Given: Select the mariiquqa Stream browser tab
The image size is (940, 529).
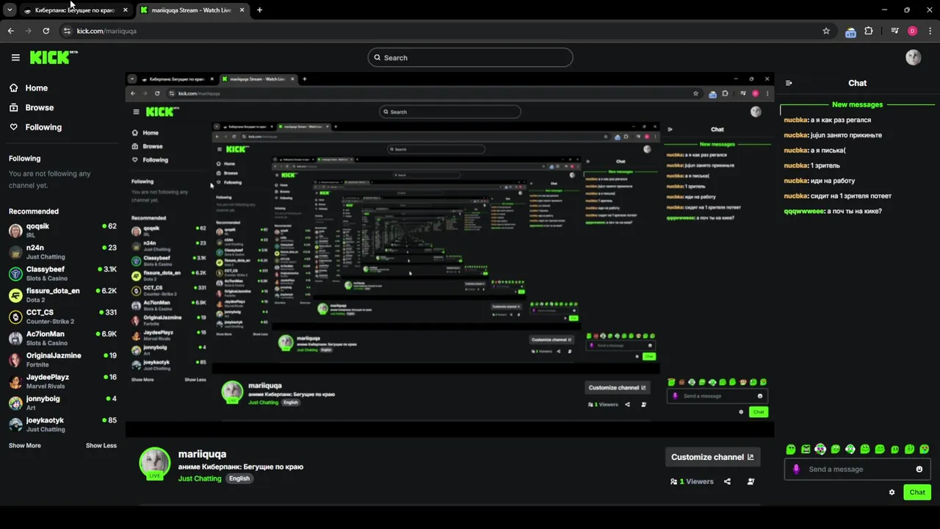Looking at the screenshot, I should tap(192, 10).
